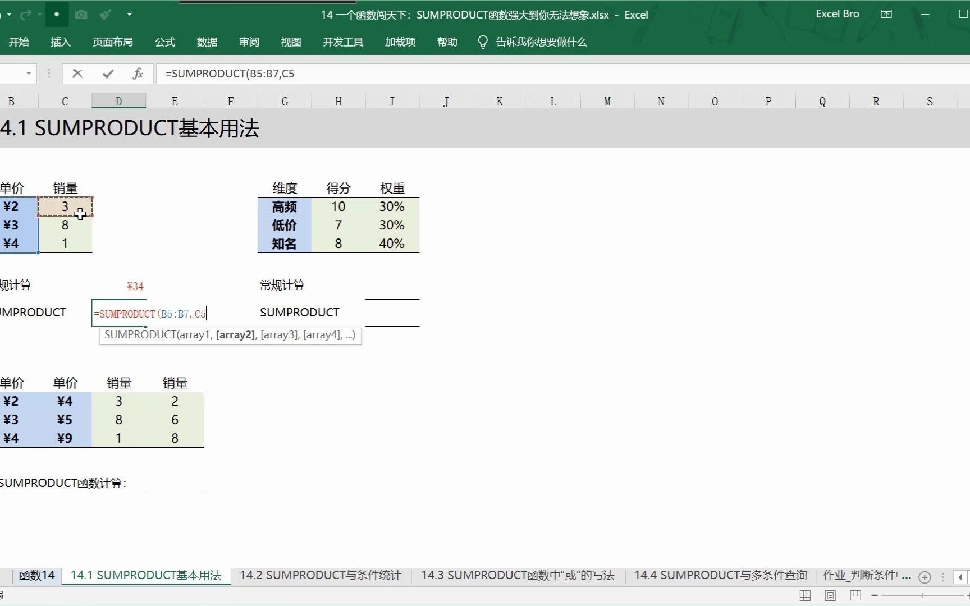
Task: Open the 开发工具 ribbon tab
Action: tap(343, 42)
